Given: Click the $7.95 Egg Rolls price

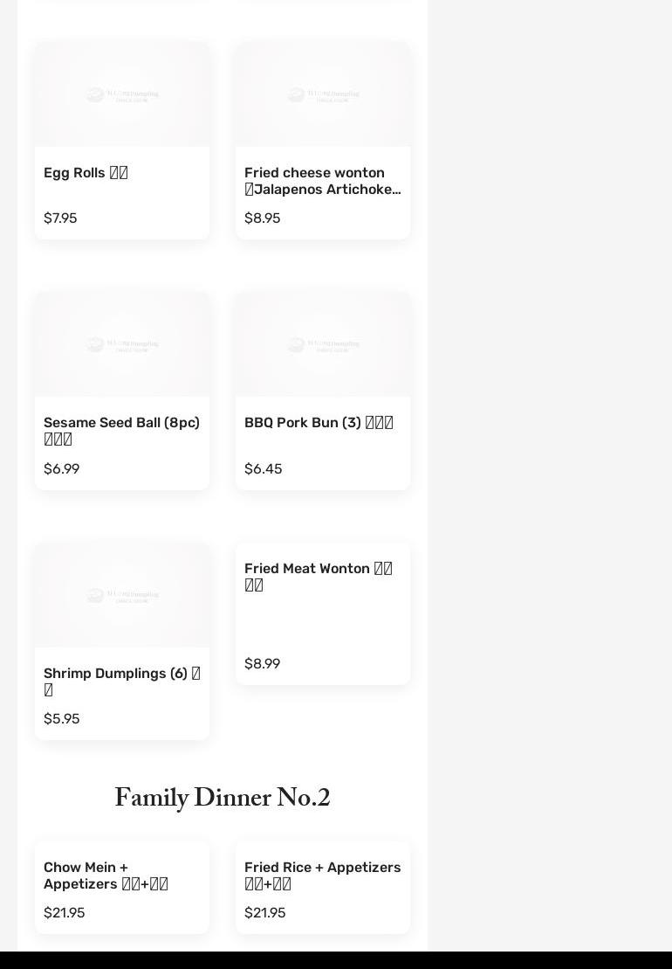Looking at the screenshot, I should (x=60, y=218).
